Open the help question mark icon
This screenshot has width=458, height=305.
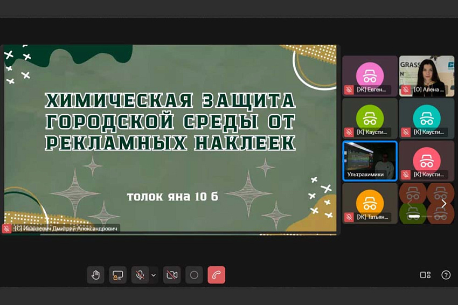click(x=446, y=275)
